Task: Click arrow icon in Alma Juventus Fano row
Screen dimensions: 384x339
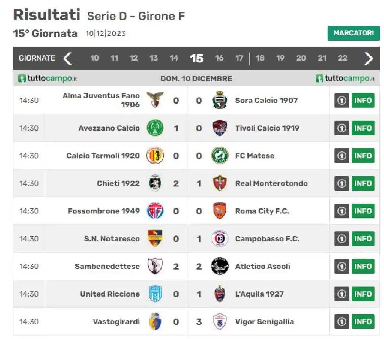Action: (x=342, y=100)
